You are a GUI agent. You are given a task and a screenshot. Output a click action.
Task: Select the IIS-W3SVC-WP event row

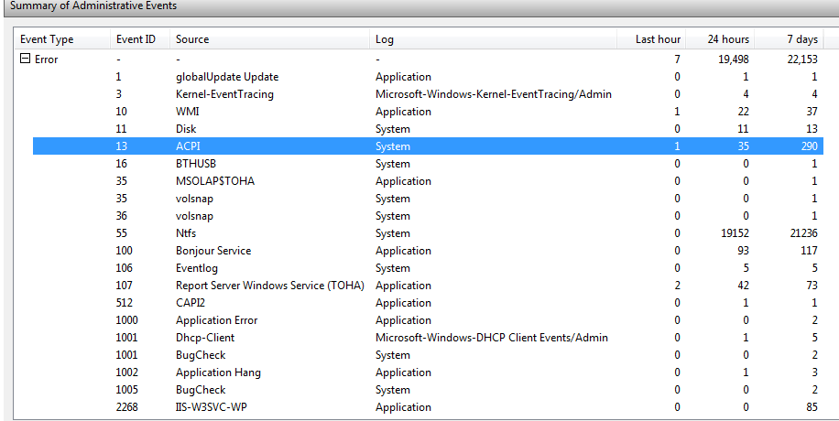click(x=211, y=407)
